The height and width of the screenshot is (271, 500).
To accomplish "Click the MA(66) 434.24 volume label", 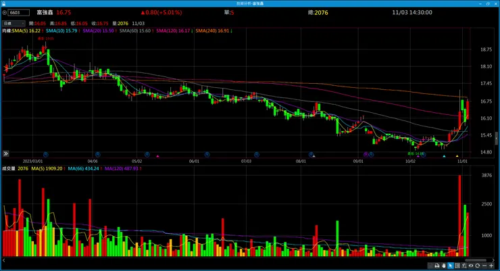I will pos(84,169).
